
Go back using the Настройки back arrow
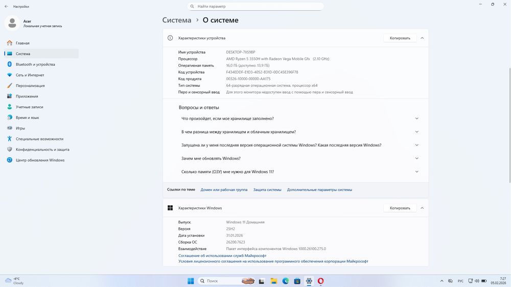[x=6, y=6]
